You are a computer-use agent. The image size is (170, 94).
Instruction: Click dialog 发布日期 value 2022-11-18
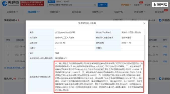tap(126, 43)
